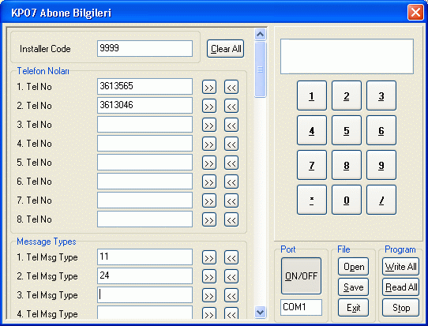Click the keypad asterisk key

tap(312, 200)
